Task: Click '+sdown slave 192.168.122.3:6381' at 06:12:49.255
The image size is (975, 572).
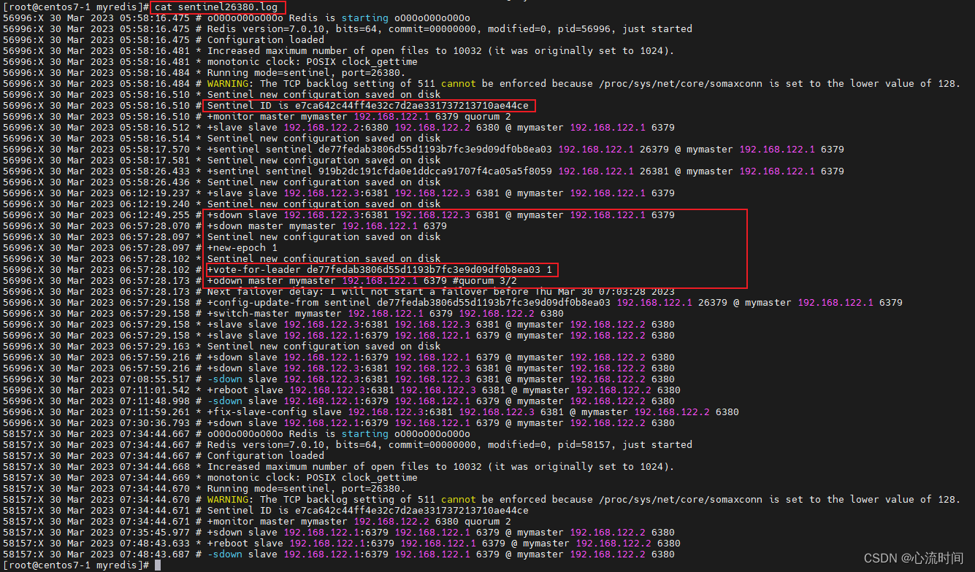Action: click(x=440, y=215)
